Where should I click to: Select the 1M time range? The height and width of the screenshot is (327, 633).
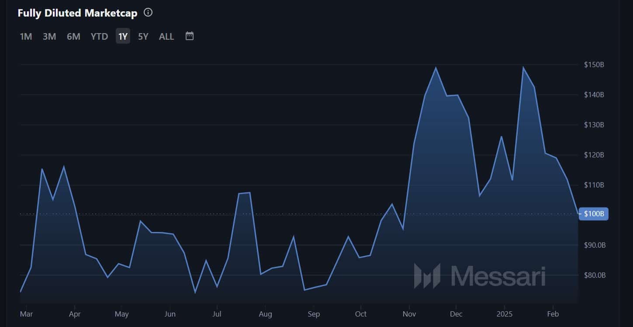[x=26, y=37]
